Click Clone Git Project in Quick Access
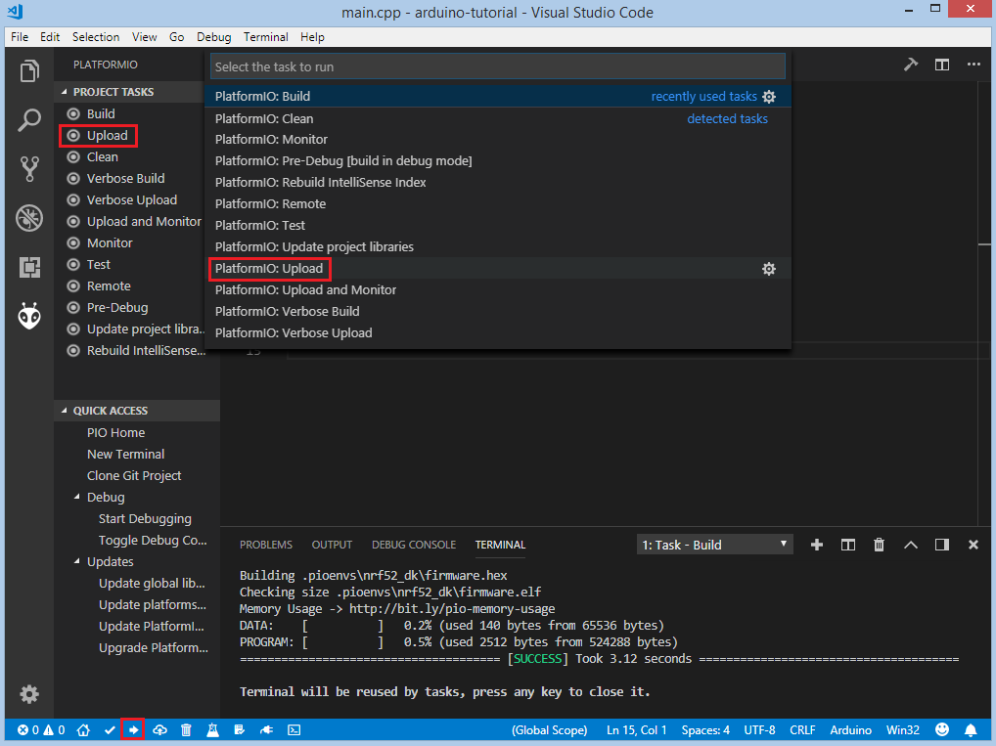The width and height of the screenshot is (996, 746). tap(134, 475)
